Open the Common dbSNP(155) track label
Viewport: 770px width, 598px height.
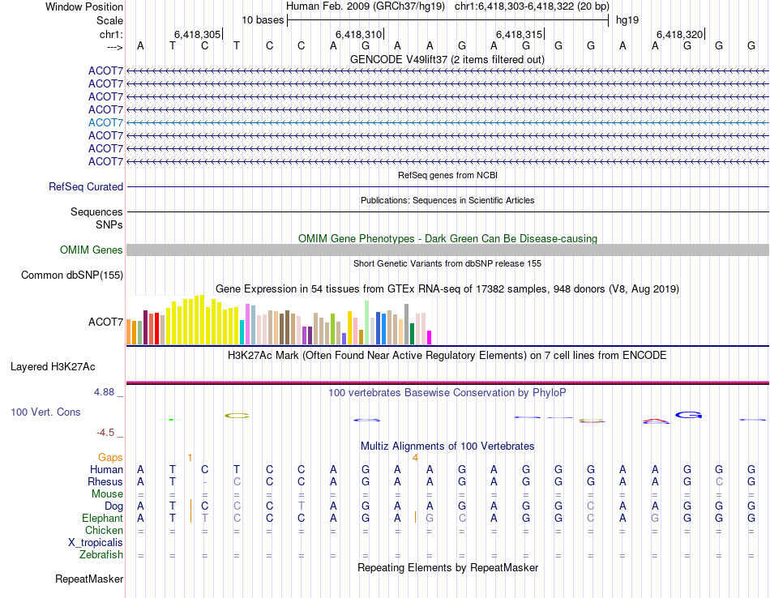[72, 276]
